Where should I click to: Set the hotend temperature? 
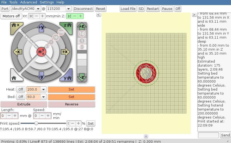71,89
